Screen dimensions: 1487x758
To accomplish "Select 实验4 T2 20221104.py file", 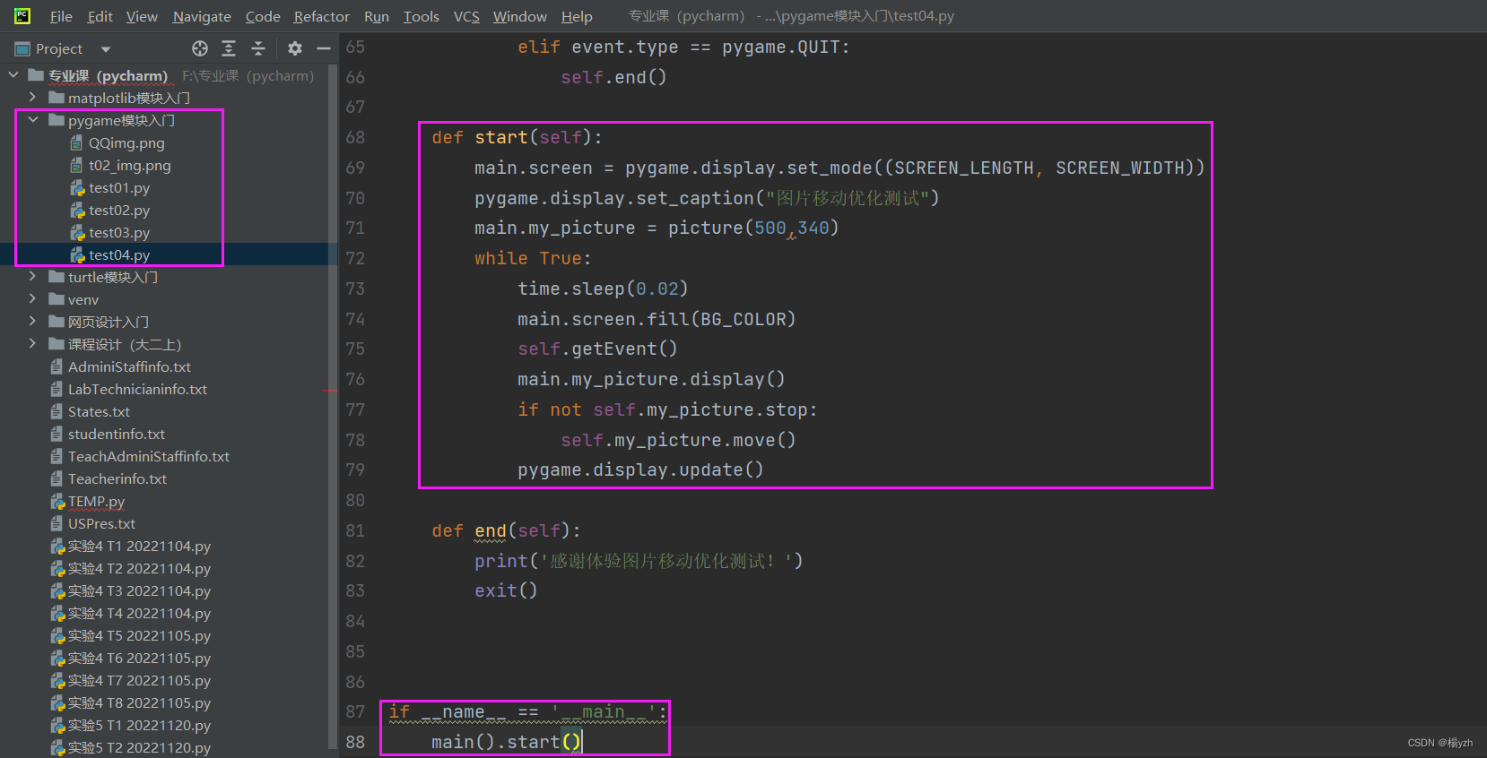I will (139, 568).
